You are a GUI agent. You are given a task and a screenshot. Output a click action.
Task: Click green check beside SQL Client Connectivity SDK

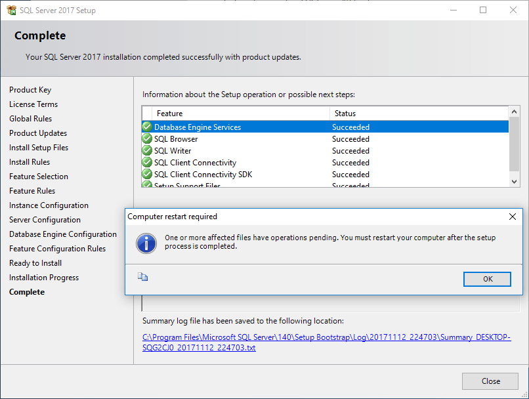pyautogui.click(x=147, y=174)
